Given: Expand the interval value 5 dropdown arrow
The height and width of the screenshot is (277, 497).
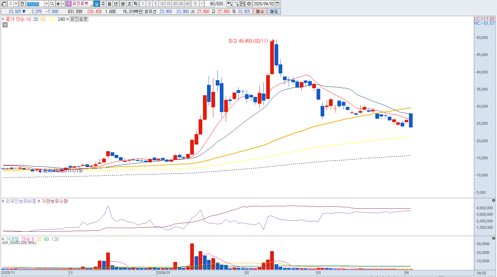Looking at the screenshot, I should 202,4.
